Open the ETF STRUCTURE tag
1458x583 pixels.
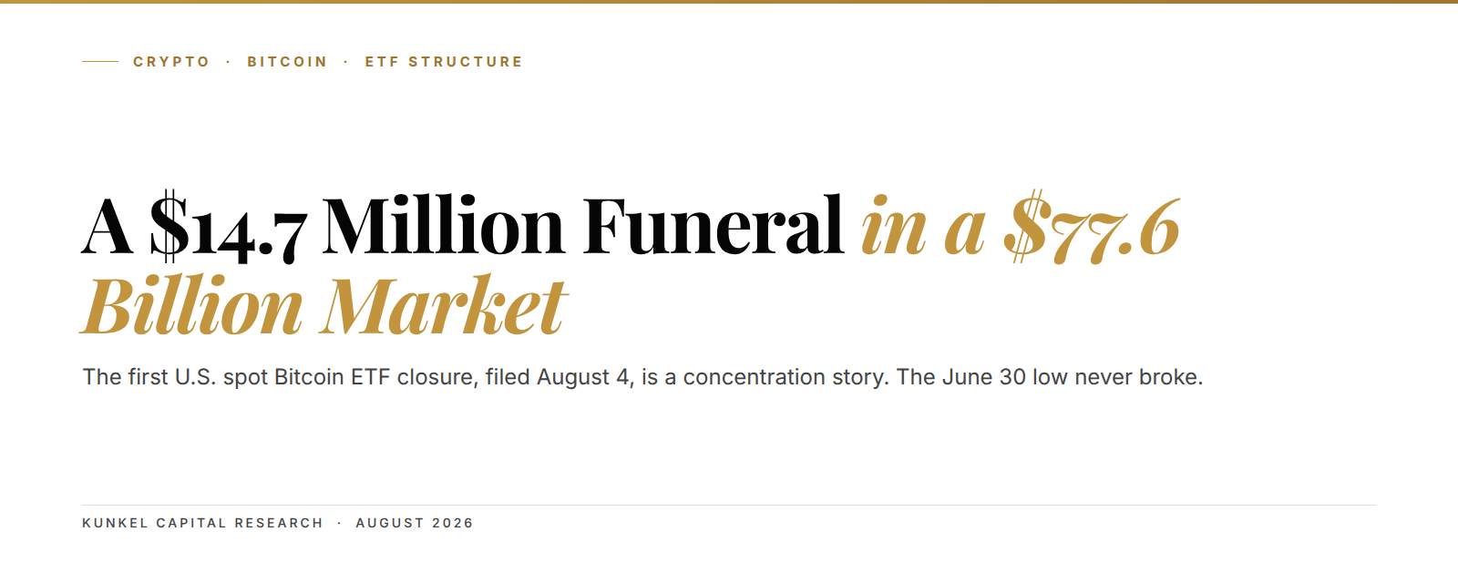click(444, 62)
